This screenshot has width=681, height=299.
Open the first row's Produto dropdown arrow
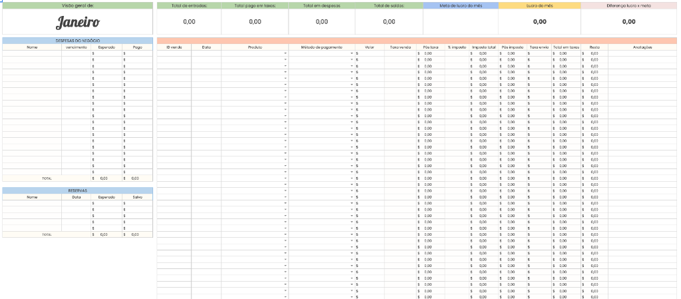286,53
